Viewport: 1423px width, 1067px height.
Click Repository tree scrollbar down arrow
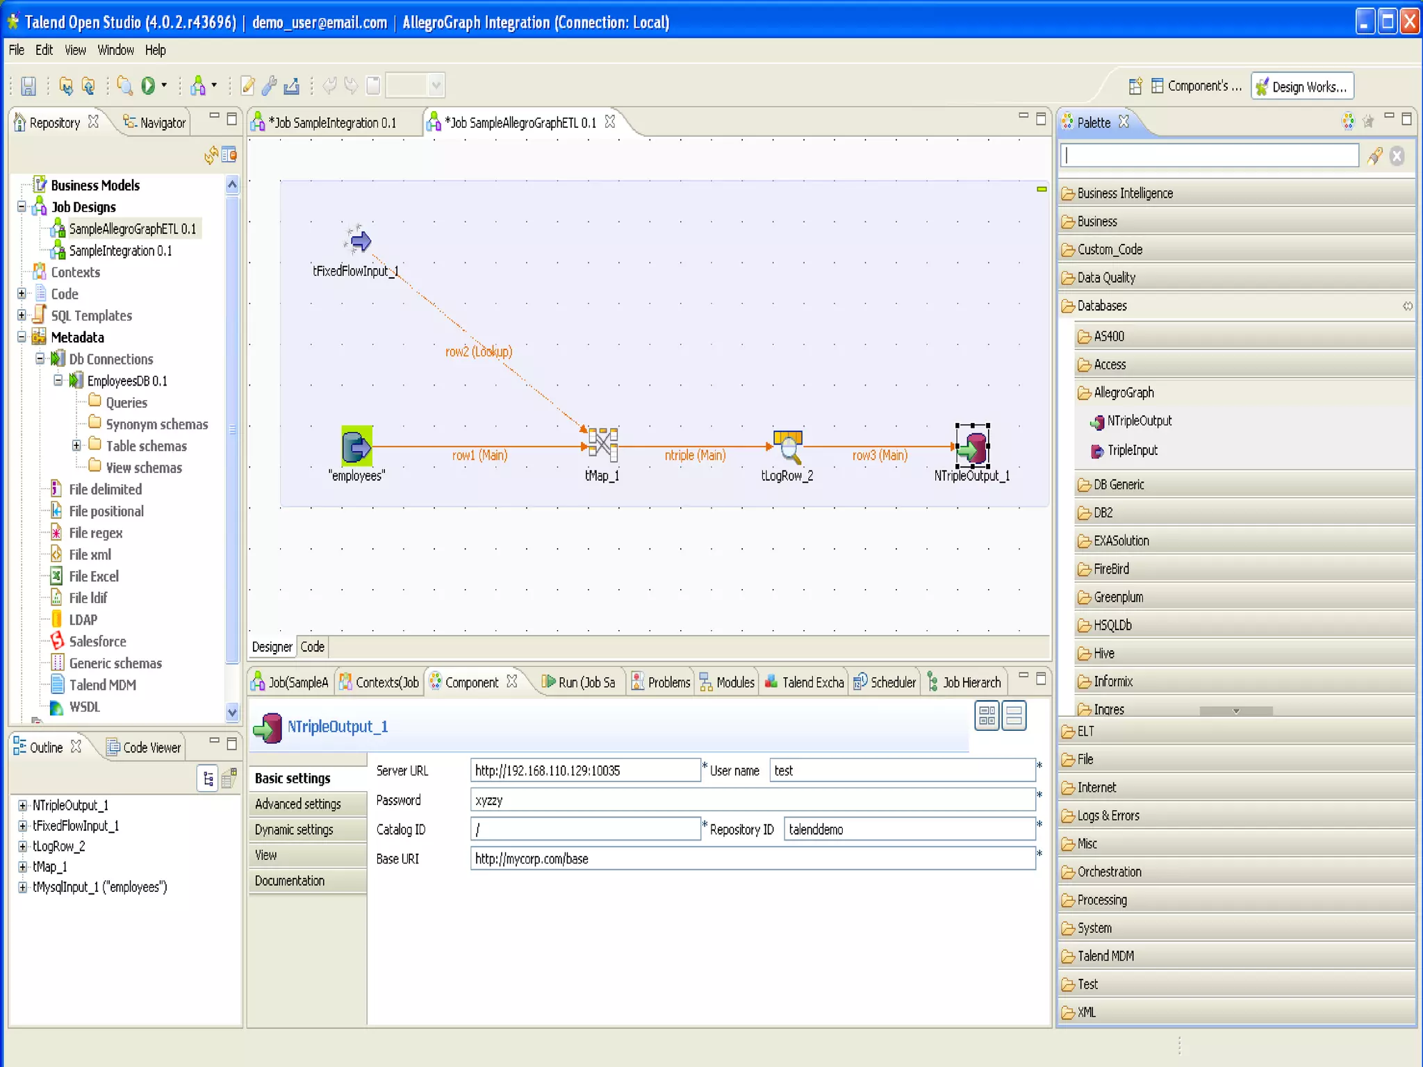coord(232,711)
